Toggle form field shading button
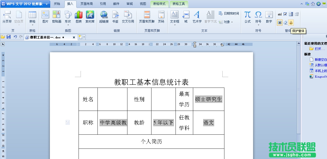This screenshot has height=159, width=327. pos(280,23)
